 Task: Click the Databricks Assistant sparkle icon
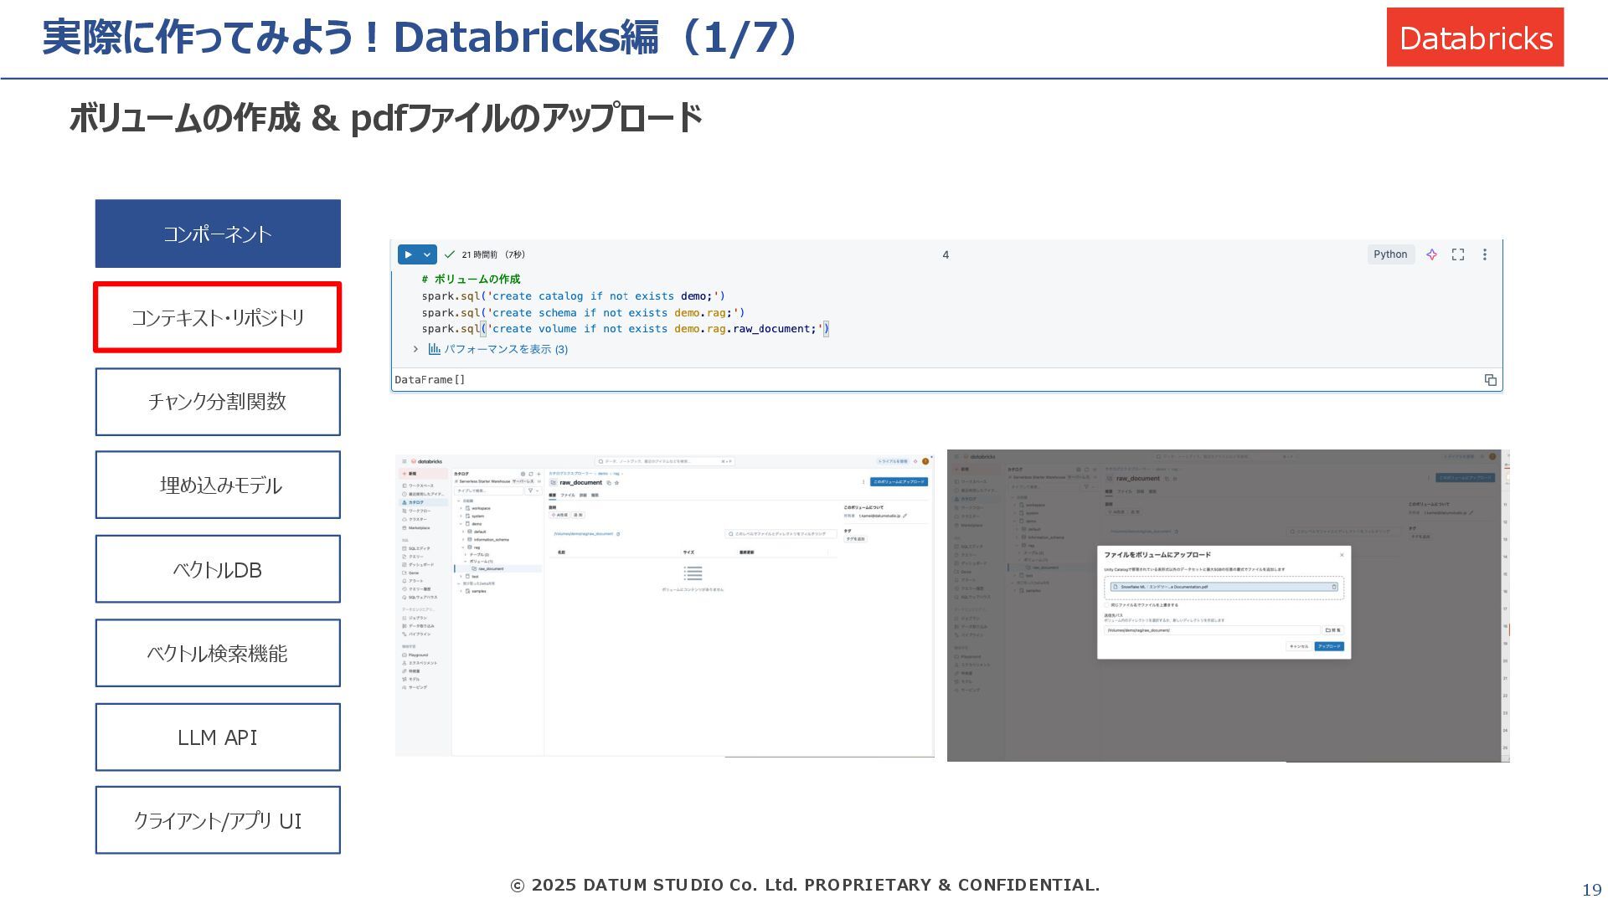[x=1431, y=254]
